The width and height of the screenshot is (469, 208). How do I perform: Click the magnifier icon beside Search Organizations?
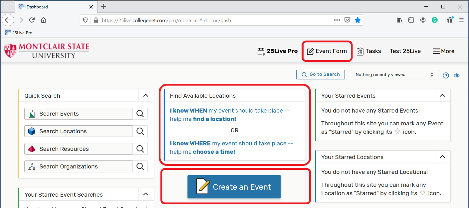(140, 166)
